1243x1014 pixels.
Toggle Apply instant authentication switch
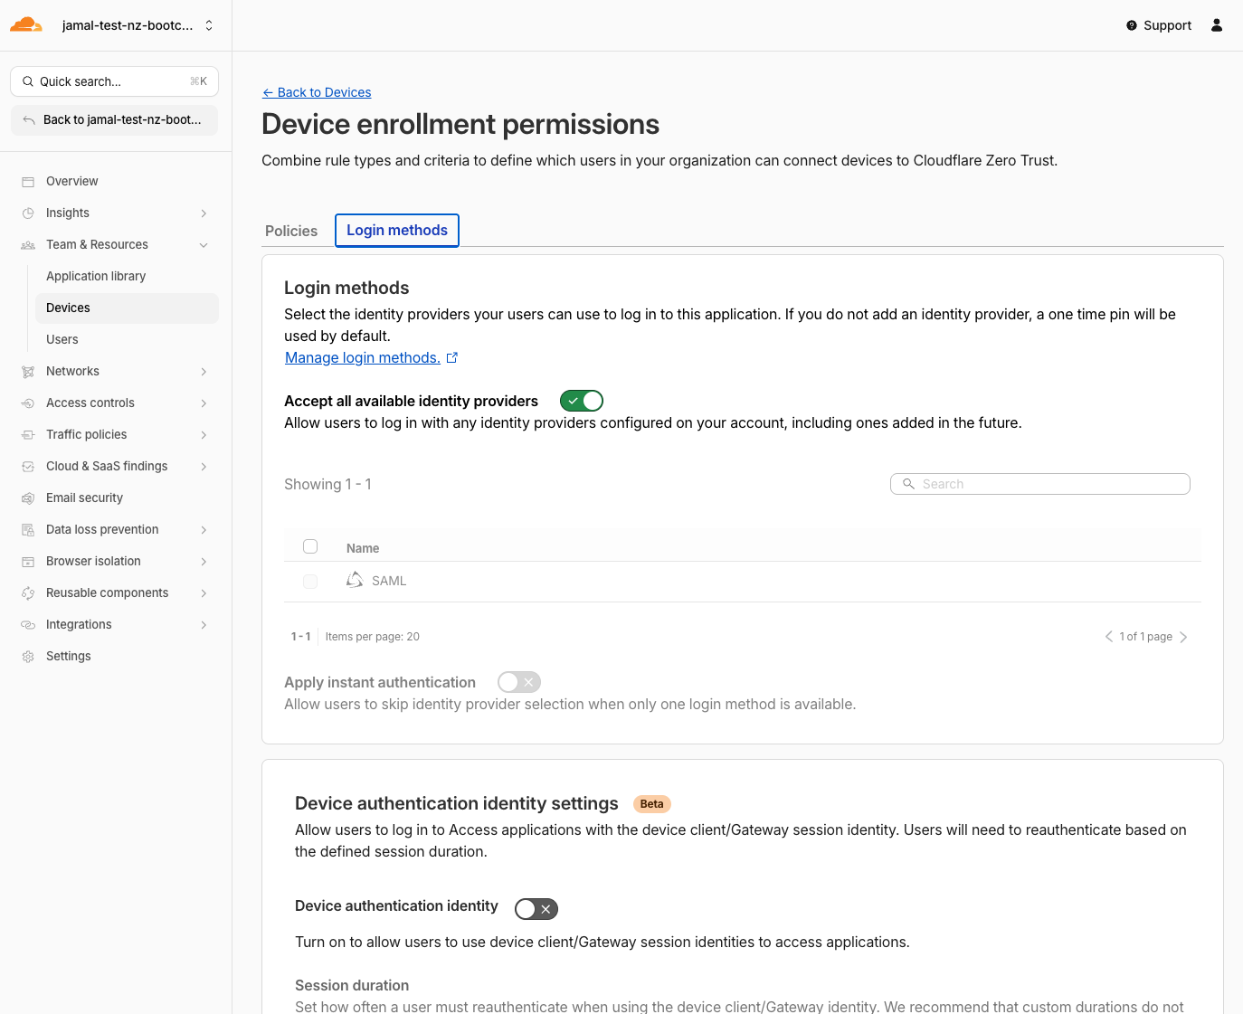(519, 682)
